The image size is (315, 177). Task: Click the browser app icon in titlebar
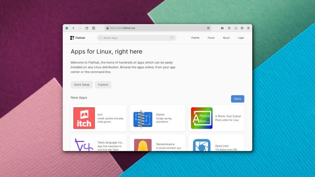(x=67, y=28)
